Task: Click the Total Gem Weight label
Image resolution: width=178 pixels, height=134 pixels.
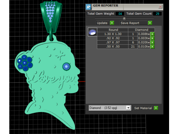Action: pyautogui.click(x=100, y=14)
